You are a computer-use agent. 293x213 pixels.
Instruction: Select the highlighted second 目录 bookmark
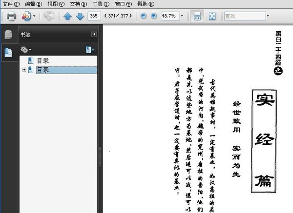point(66,70)
